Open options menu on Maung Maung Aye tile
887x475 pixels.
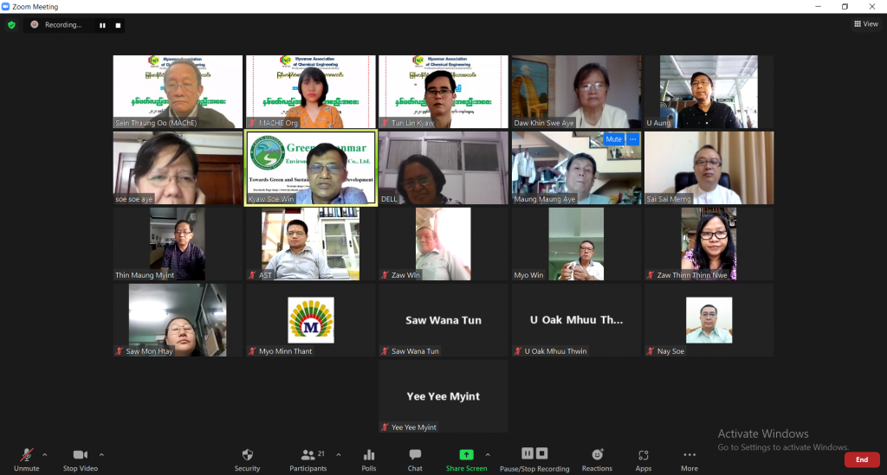(633, 139)
